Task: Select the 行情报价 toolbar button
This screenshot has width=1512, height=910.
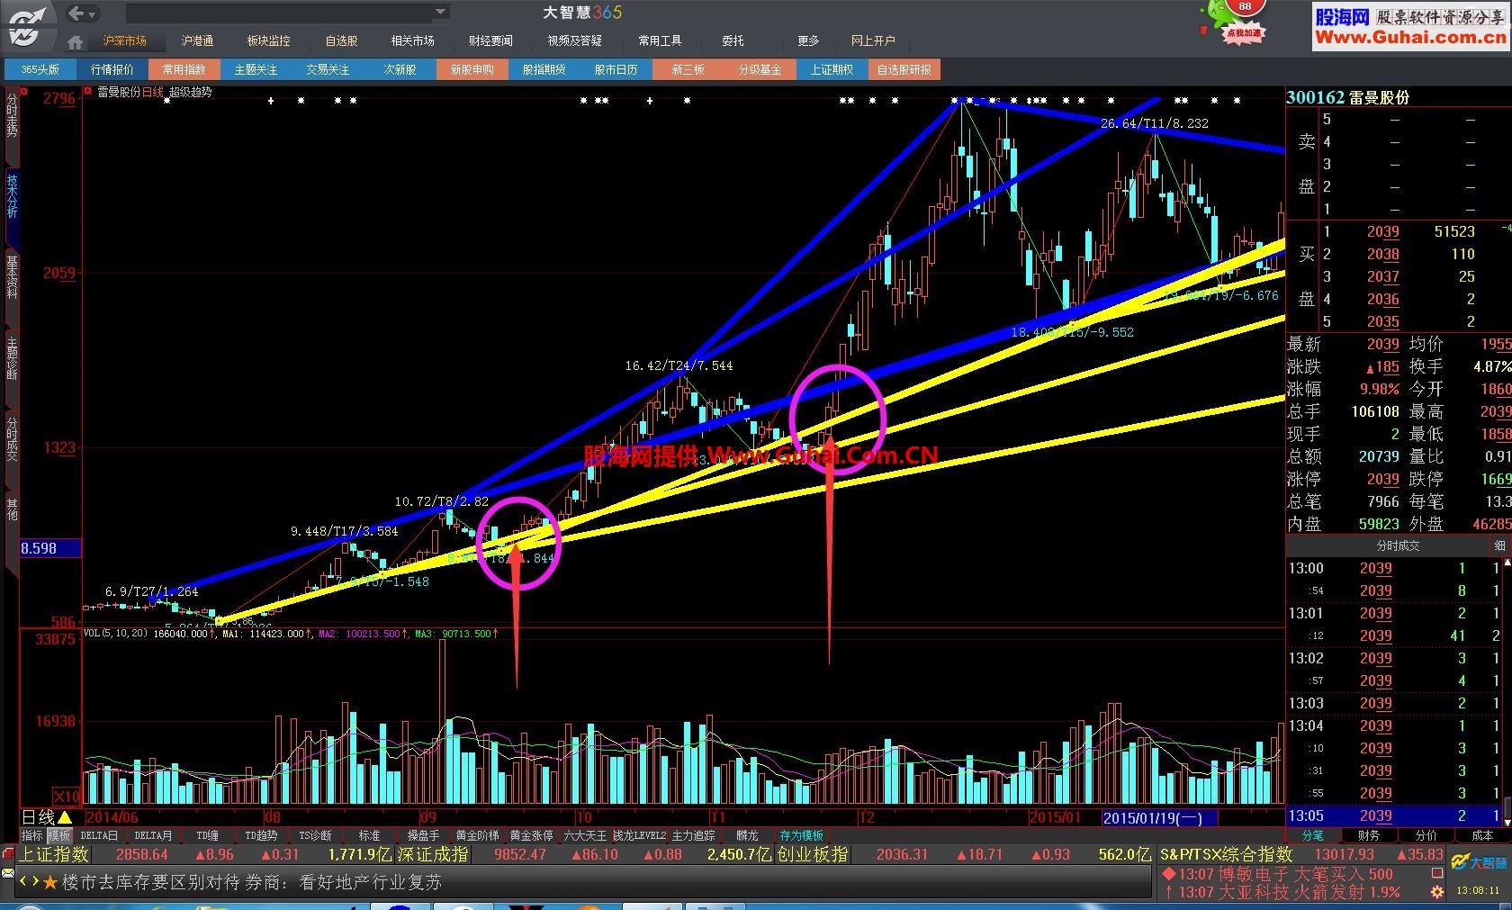Action: [112, 69]
